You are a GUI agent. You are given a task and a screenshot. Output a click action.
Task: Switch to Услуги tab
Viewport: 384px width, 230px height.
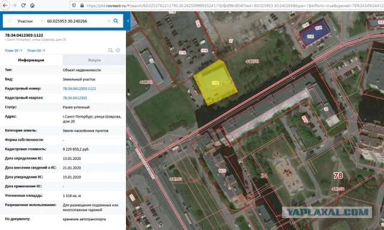click(x=94, y=60)
